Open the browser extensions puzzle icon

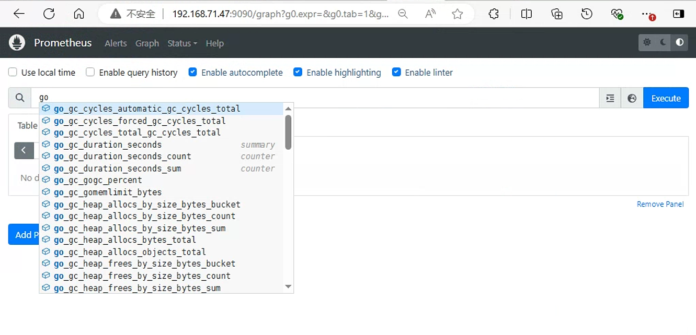pyautogui.click(x=494, y=14)
